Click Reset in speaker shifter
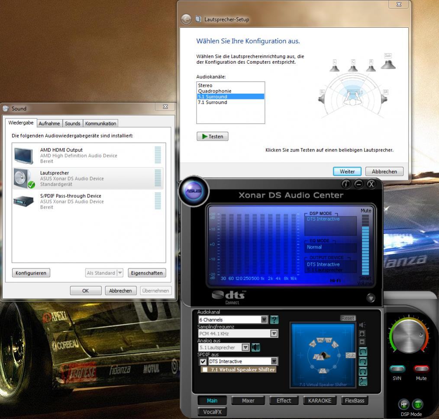 click(x=348, y=318)
